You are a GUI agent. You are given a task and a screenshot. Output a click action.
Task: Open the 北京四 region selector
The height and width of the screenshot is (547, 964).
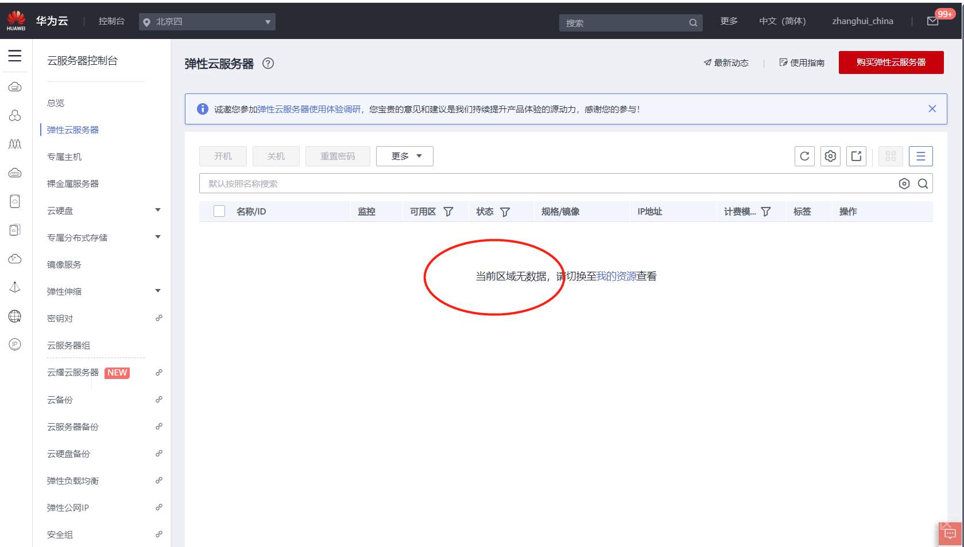click(x=207, y=22)
